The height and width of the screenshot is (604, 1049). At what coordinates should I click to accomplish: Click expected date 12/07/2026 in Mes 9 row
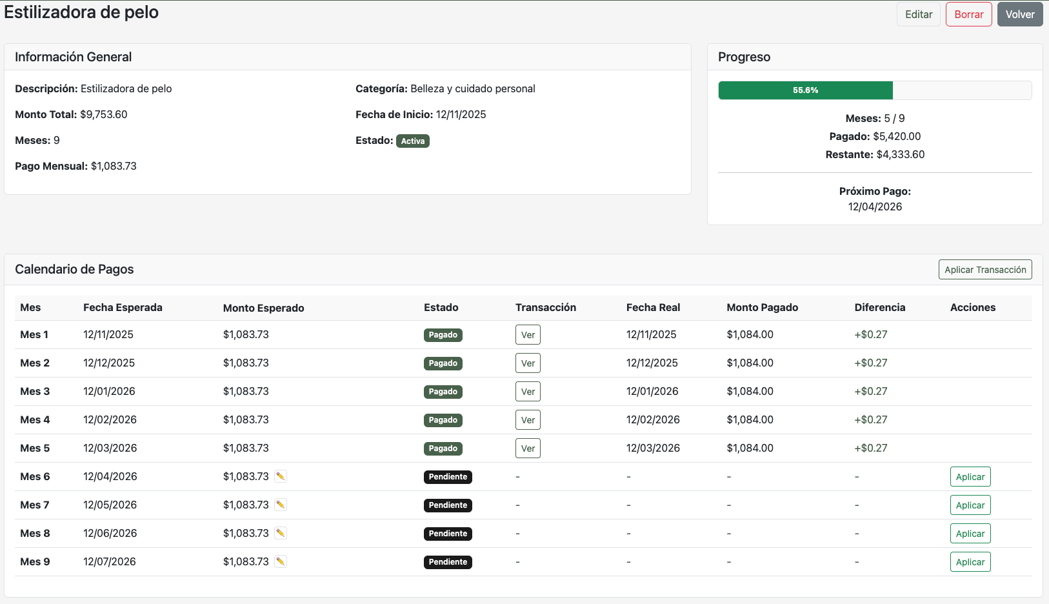click(110, 561)
